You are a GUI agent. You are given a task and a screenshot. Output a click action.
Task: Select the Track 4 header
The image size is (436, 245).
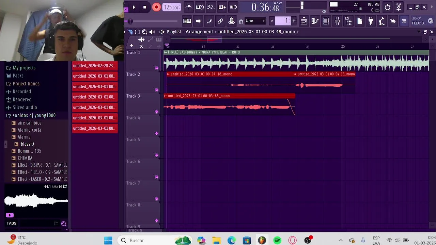coord(143,126)
